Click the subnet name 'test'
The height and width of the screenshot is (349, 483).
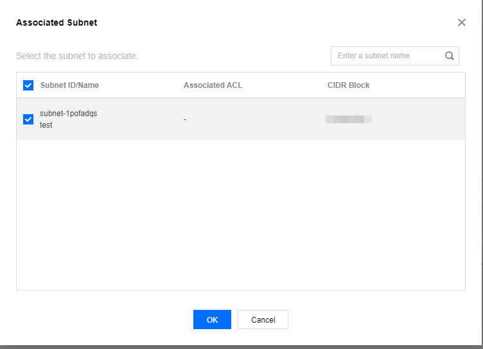(46, 125)
